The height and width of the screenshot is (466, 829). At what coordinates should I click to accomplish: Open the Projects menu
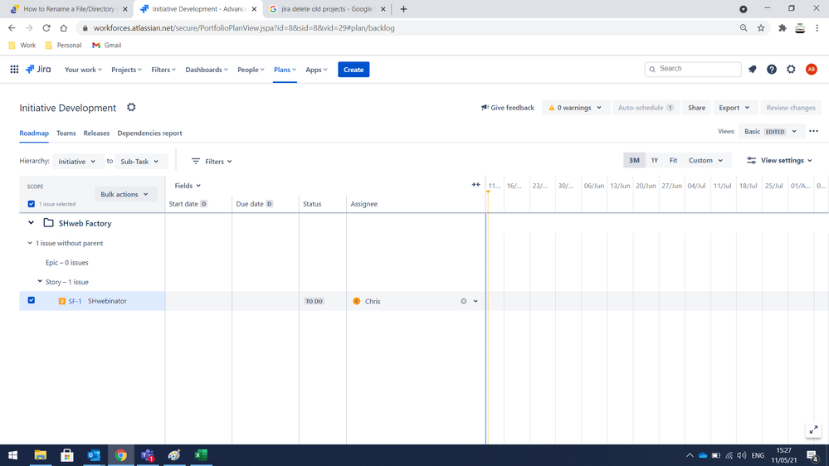point(126,69)
